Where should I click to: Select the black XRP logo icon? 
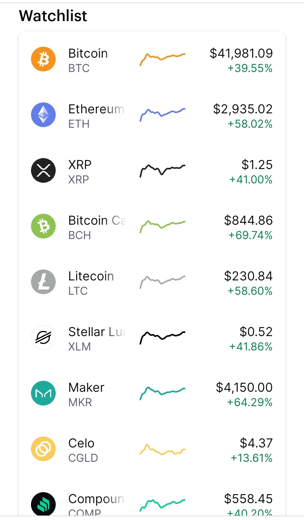[43, 170]
